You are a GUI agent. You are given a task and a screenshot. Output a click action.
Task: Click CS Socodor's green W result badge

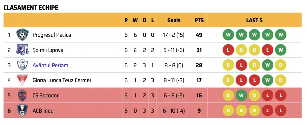pyautogui.click(x=241, y=95)
